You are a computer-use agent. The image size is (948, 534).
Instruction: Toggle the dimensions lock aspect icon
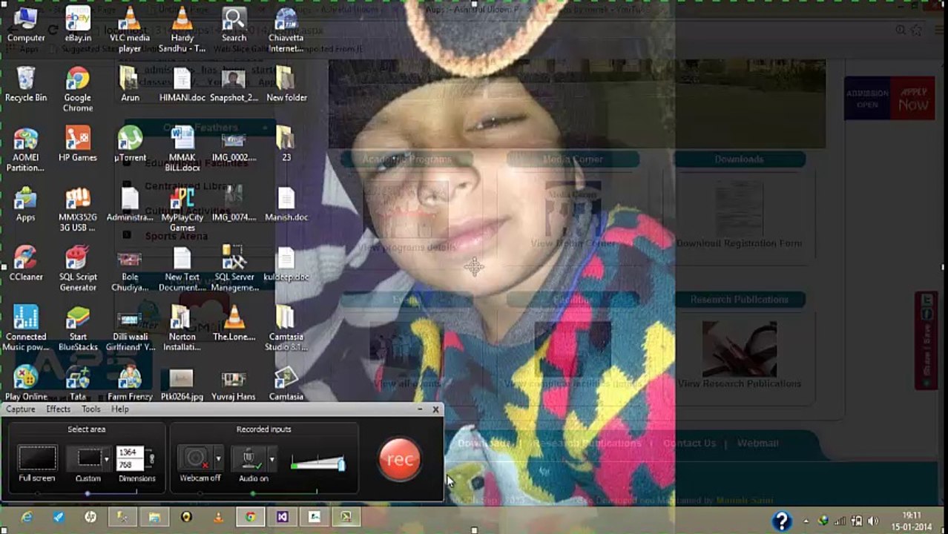point(151,459)
